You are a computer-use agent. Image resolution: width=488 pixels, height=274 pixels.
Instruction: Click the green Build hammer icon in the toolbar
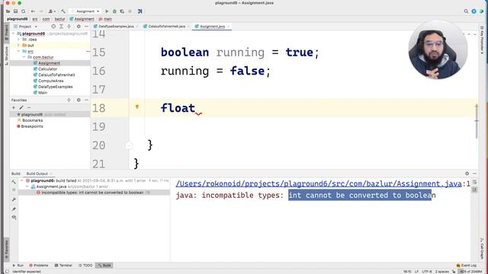coord(63,11)
